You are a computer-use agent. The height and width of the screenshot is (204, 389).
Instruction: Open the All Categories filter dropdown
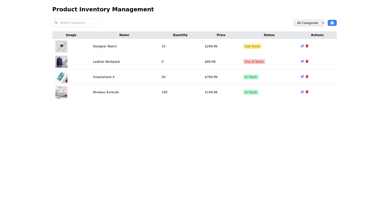308,23
